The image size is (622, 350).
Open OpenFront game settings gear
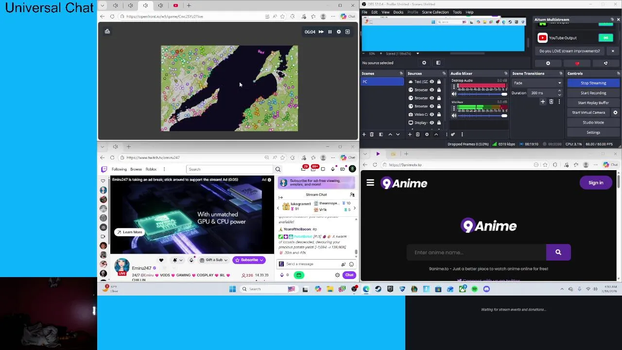click(339, 32)
